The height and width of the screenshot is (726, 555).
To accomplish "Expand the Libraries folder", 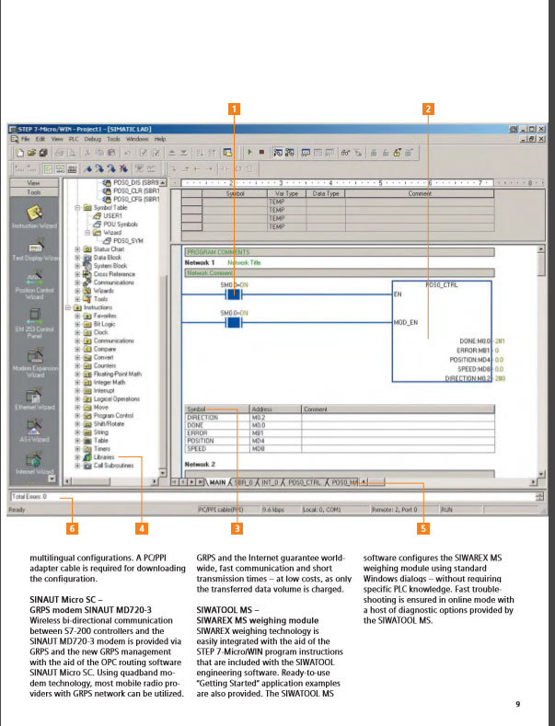I will tap(77, 457).
